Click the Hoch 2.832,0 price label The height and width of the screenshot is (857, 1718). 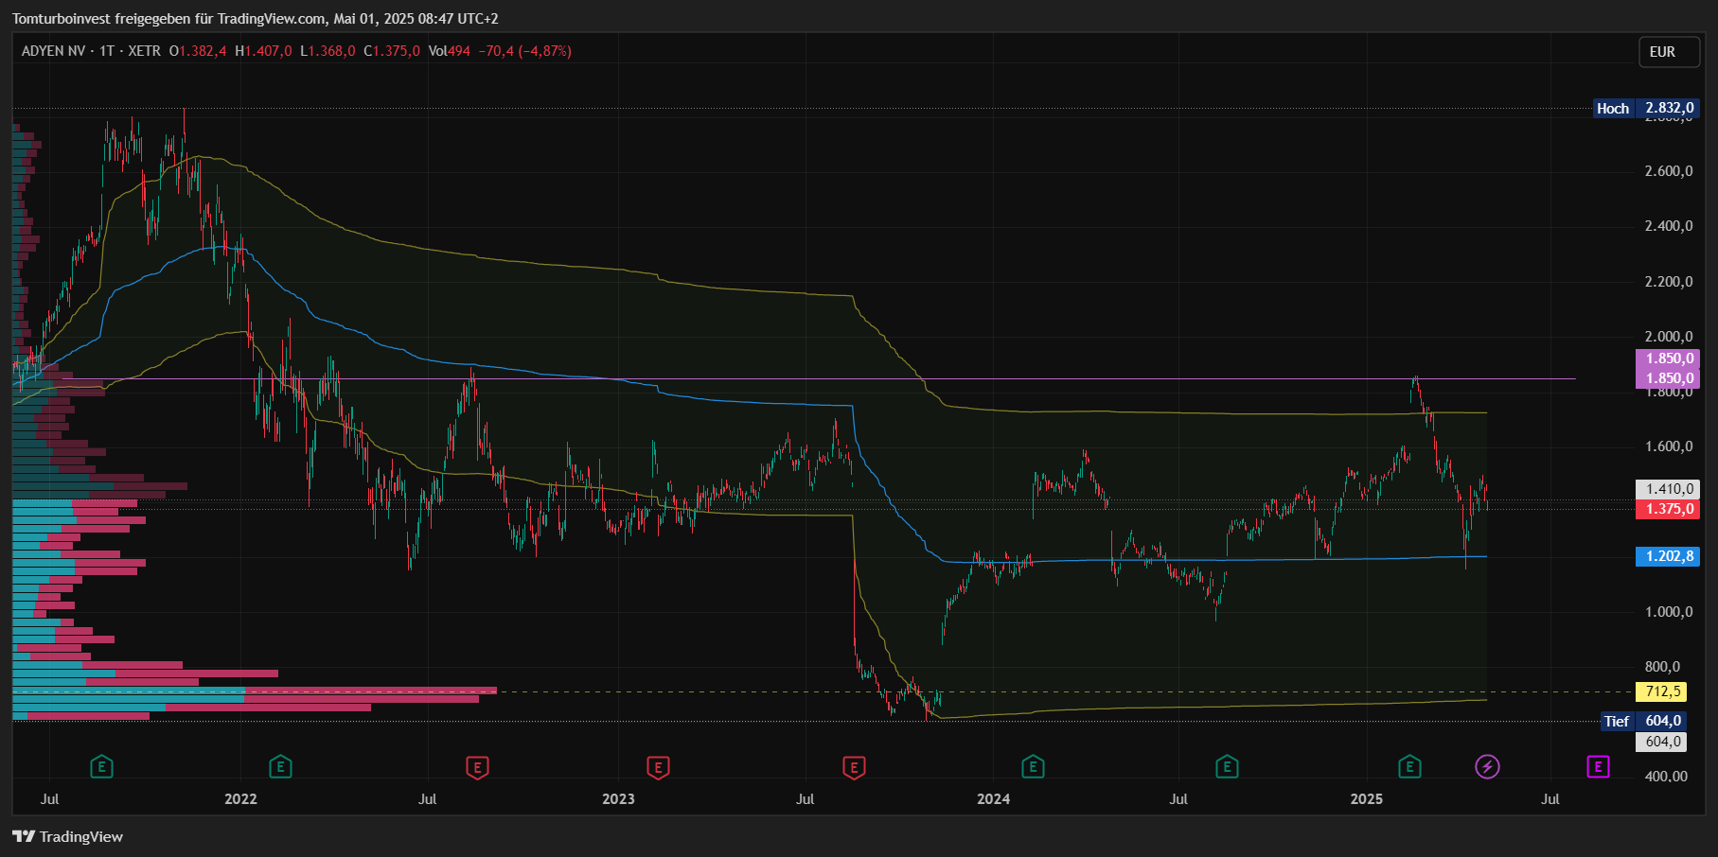tap(1646, 108)
